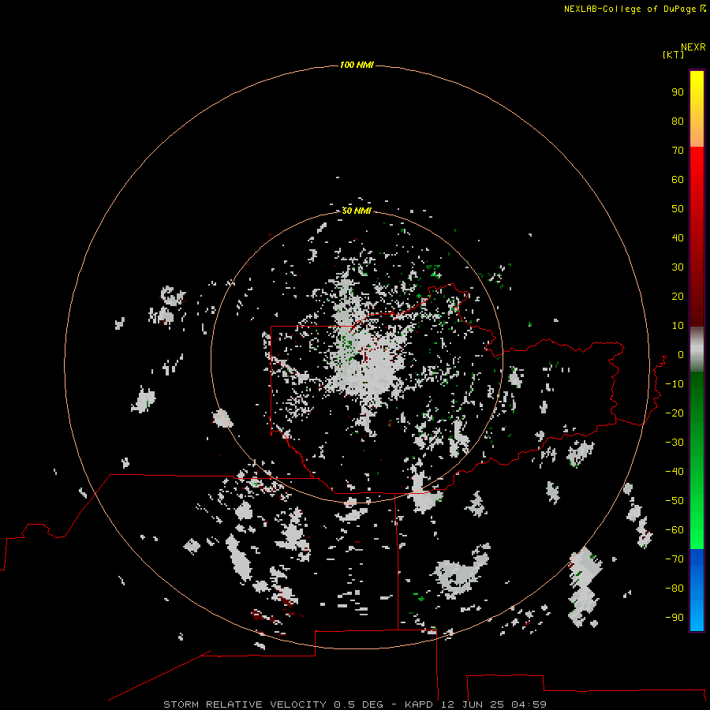Image resolution: width=710 pixels, height=710 pixels.
Task: Click the 20 value on the velocity scale
Action: 678,297
